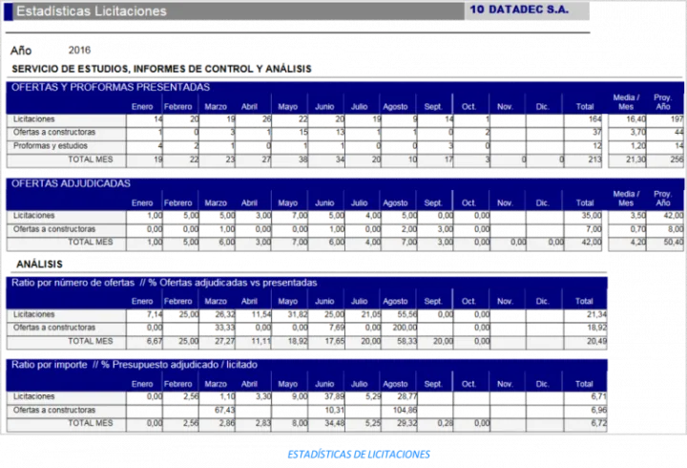Select the Media/Mes value 3,70
Viewport: 687px width, 468px height.
638,132
